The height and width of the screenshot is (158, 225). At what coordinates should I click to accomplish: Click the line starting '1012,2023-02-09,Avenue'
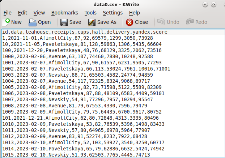(75, 136)
